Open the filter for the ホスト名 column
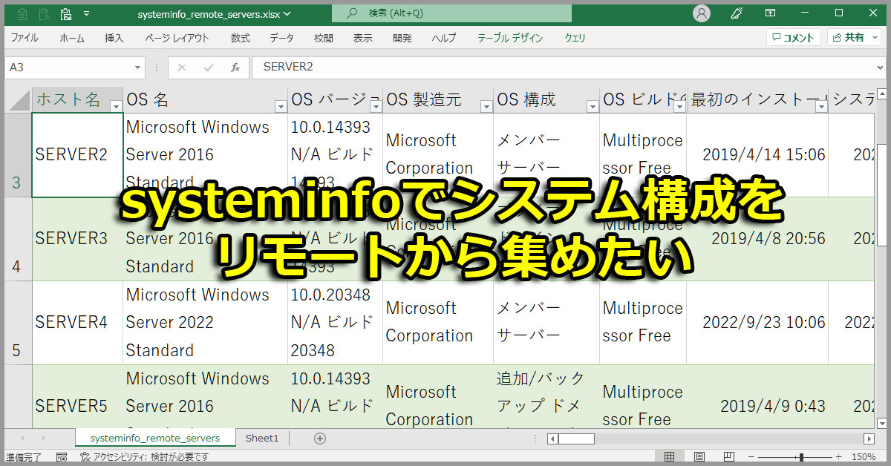891x466 pixels. pos(117,107)
